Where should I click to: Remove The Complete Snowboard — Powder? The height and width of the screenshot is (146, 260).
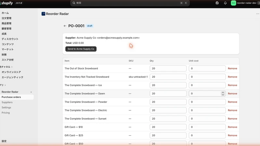(232, 102)
